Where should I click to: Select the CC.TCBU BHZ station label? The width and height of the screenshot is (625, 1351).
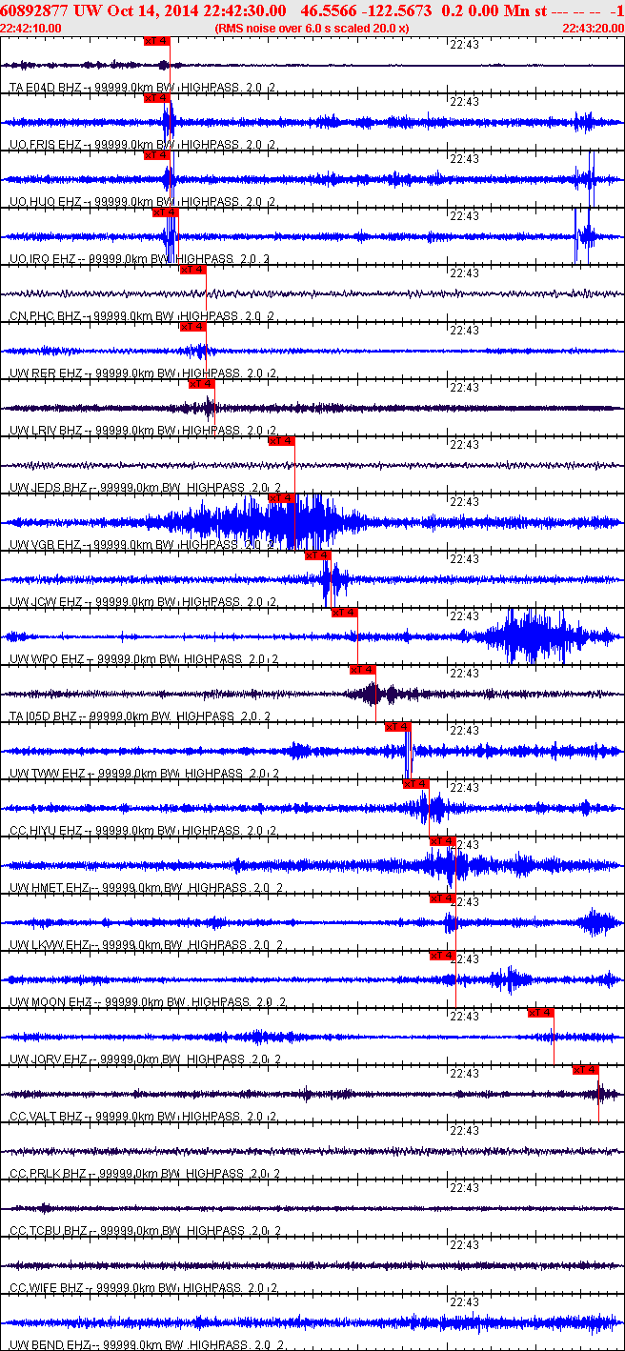48,1230
